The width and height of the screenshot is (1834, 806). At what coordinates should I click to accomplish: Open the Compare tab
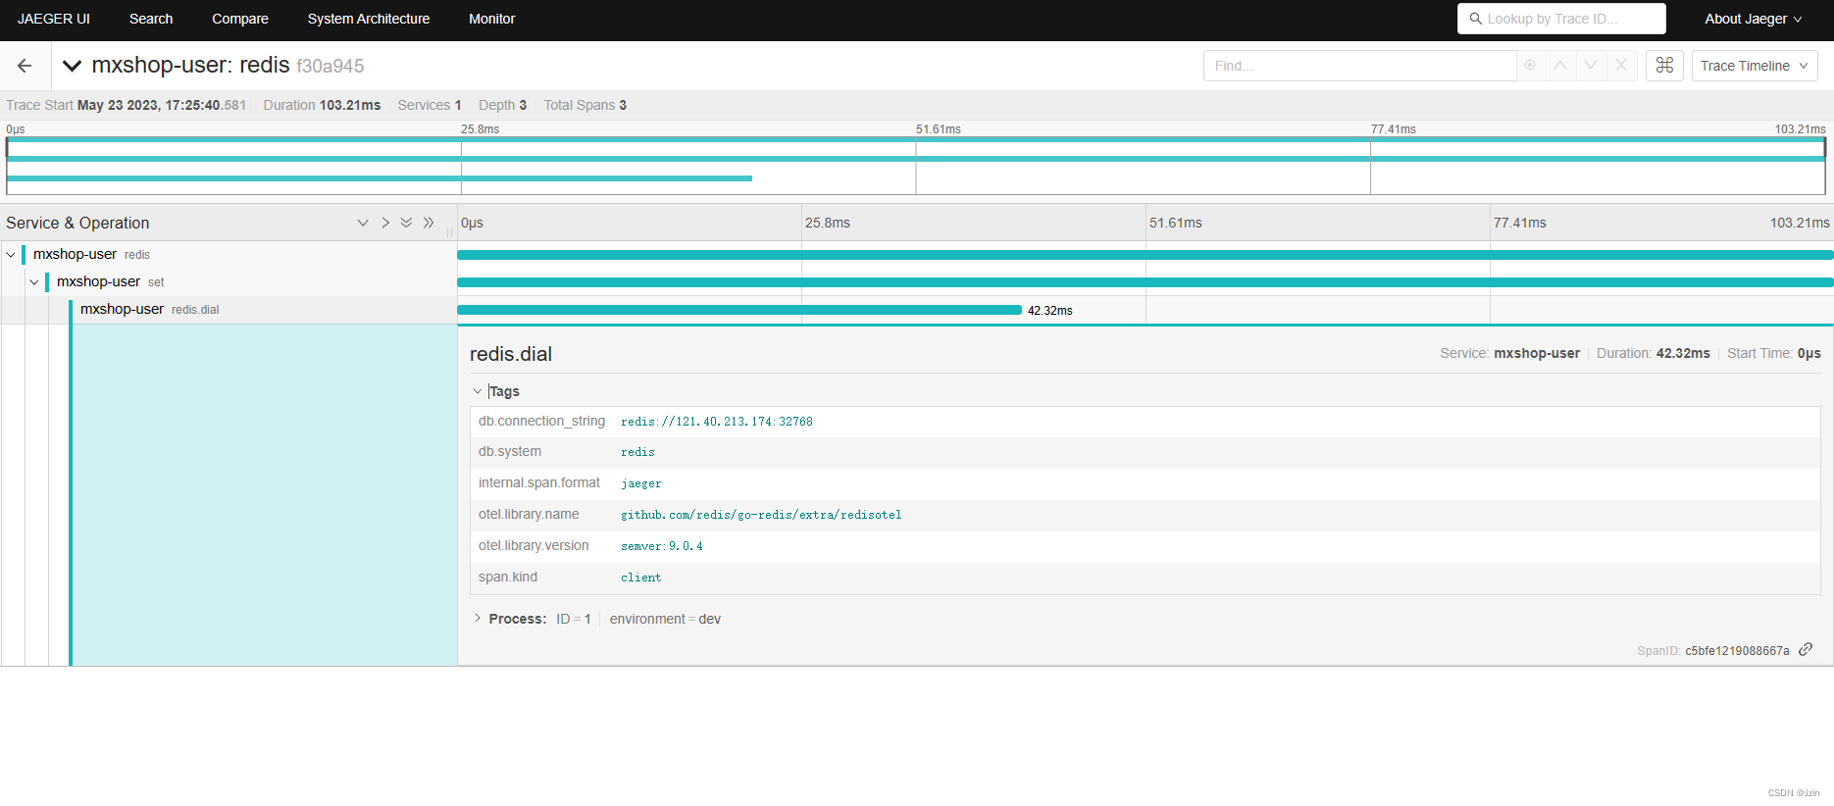[x=240, y=19]
